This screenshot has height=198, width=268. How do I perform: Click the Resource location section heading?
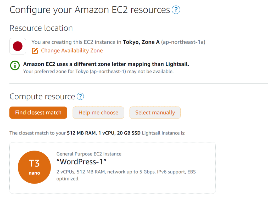(41, 28)
